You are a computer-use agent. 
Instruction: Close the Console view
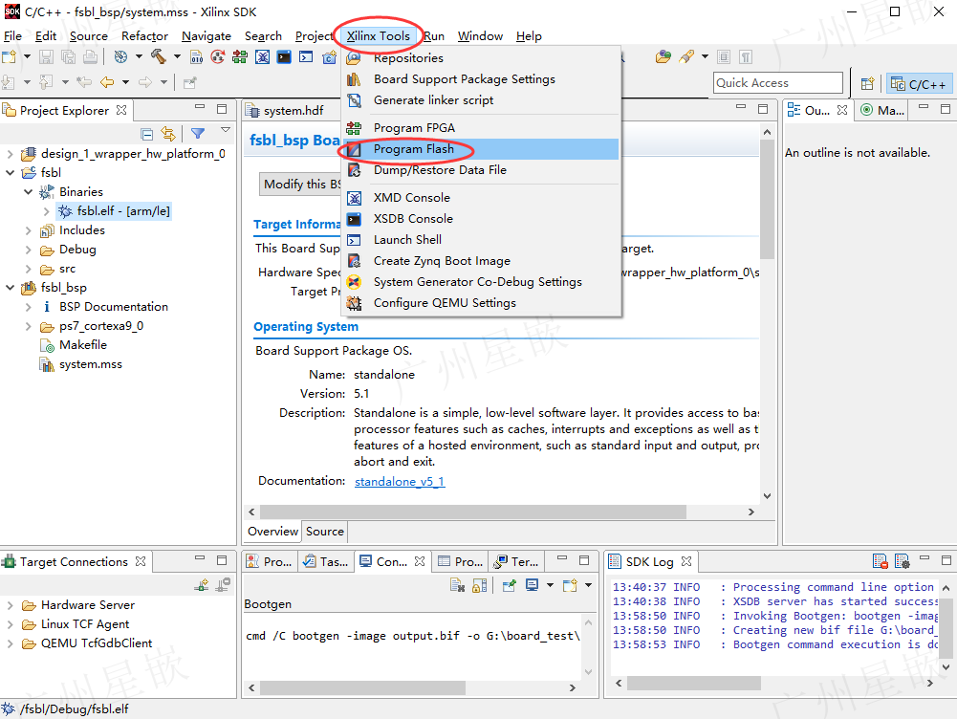tap(420, 561)
